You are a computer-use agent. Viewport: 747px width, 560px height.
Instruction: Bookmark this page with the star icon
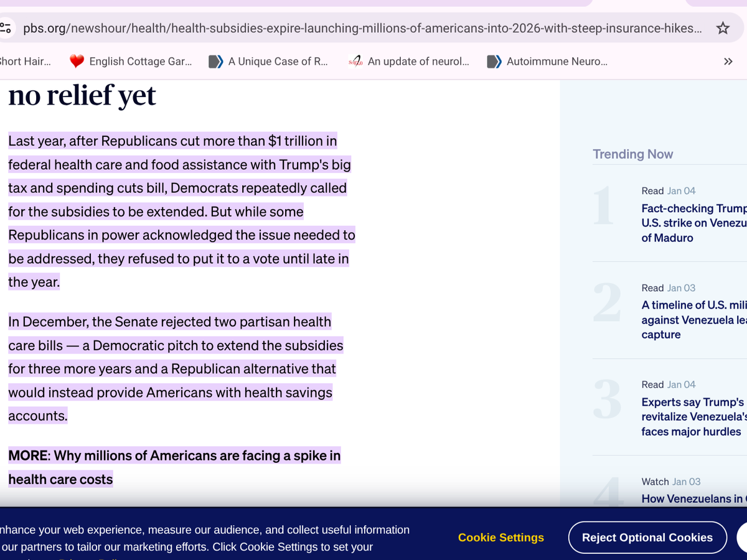coord(722,28)
